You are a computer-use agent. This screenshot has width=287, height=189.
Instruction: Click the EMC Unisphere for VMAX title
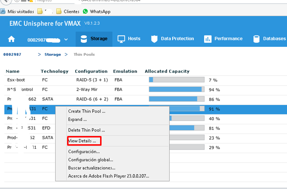coord(45,23)
